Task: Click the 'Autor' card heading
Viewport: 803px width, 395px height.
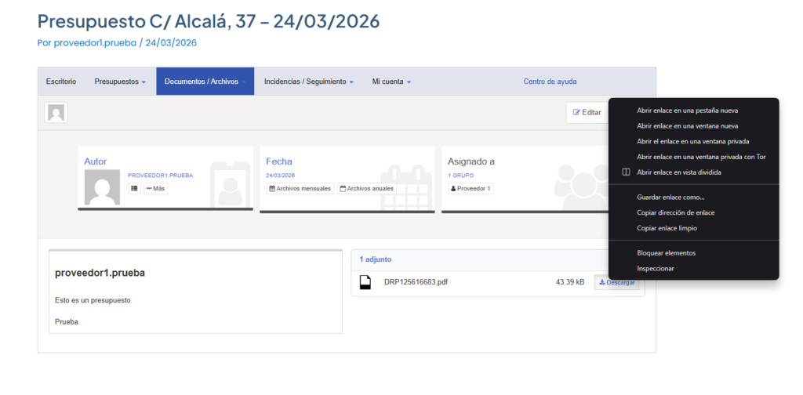Action: [95, 161]
